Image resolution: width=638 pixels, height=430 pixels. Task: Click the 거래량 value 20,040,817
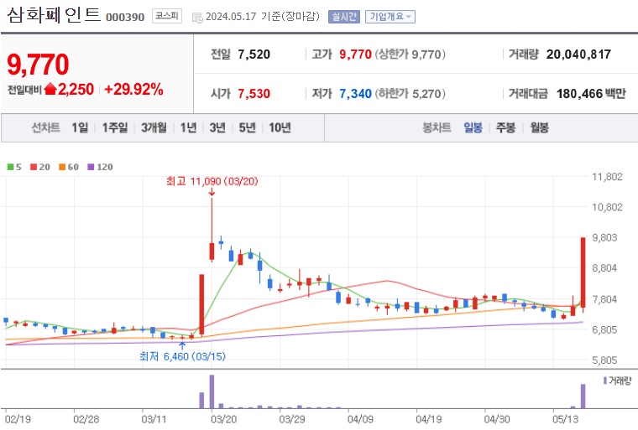(x=578, y=54)
